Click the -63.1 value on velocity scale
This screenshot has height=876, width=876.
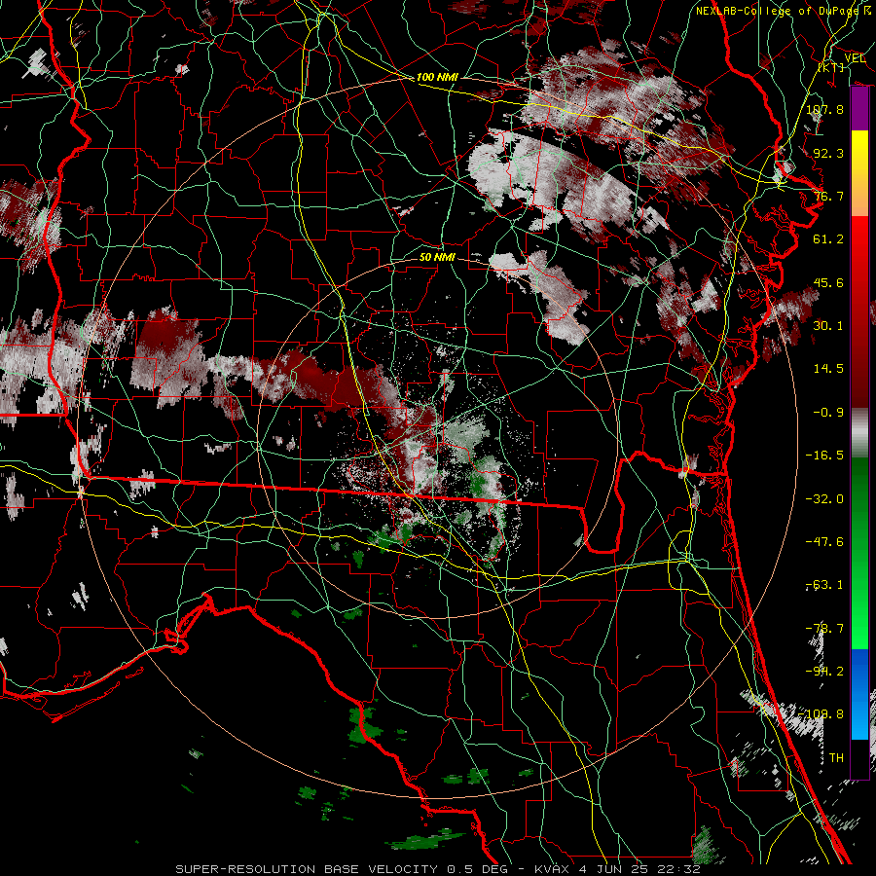tap(824, 584)
